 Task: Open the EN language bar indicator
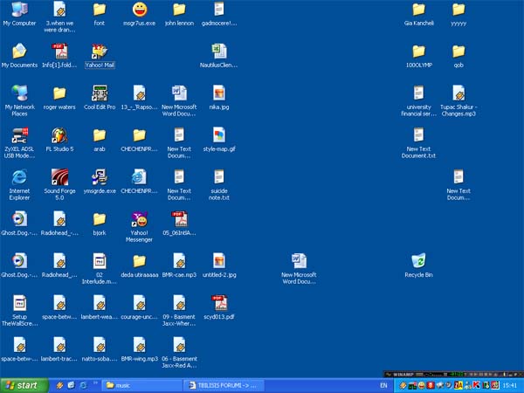383,385
